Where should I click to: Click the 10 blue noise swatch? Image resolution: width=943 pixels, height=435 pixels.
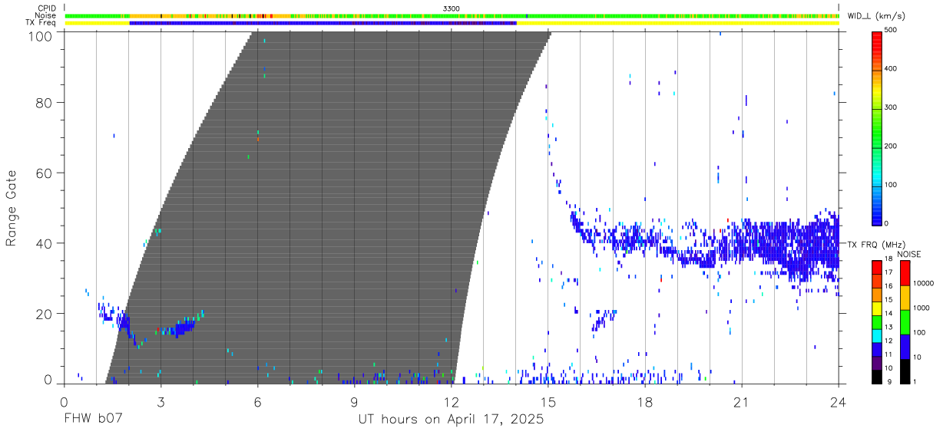point(905,347)
